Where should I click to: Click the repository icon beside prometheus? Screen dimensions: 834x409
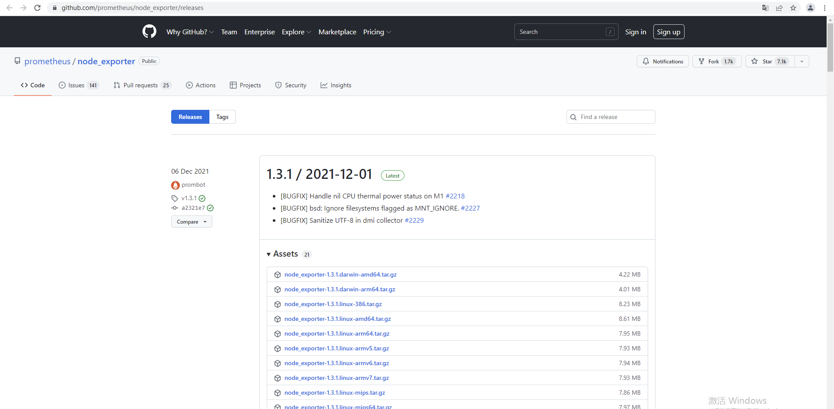tap(17, 61)
